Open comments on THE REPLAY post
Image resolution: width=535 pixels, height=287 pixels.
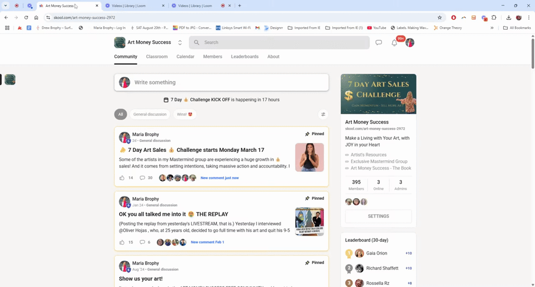(x=142, y=242)
